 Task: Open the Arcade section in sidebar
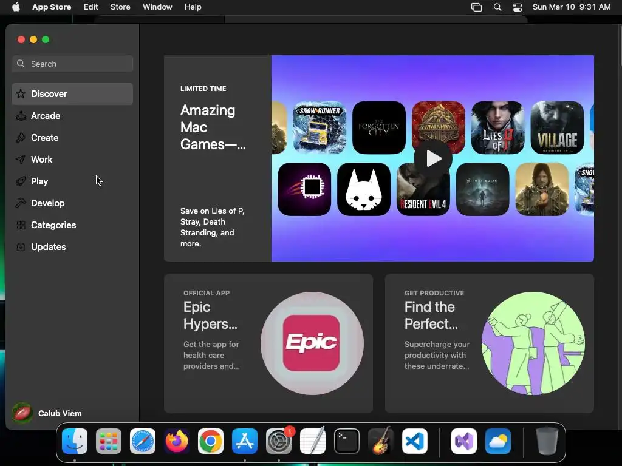[72, 116]
